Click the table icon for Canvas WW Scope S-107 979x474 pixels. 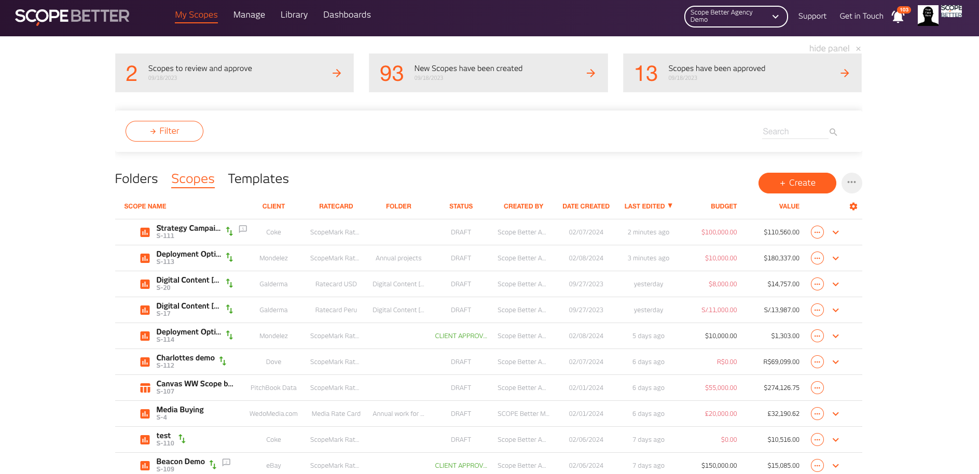tap(145, 388)
